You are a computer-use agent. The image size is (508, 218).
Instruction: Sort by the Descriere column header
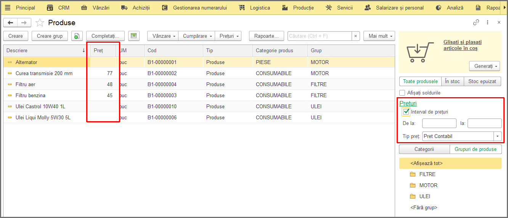pyautogui.click(x=46, y=50)
